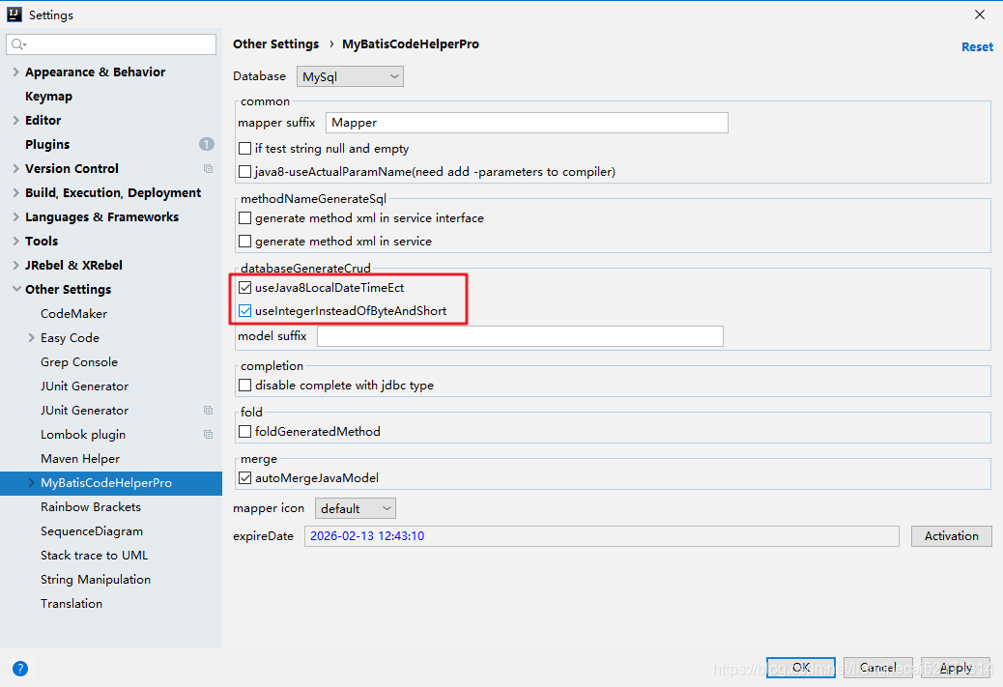Expand the Appearance & Behavior section

[x=15, y=72]
